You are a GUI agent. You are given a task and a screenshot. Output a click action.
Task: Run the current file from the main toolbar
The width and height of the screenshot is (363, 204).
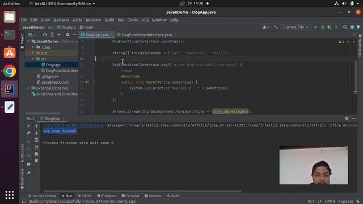pos(315,27)
